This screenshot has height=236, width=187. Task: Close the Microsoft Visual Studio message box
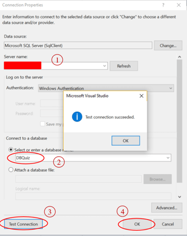click(141, 96)
